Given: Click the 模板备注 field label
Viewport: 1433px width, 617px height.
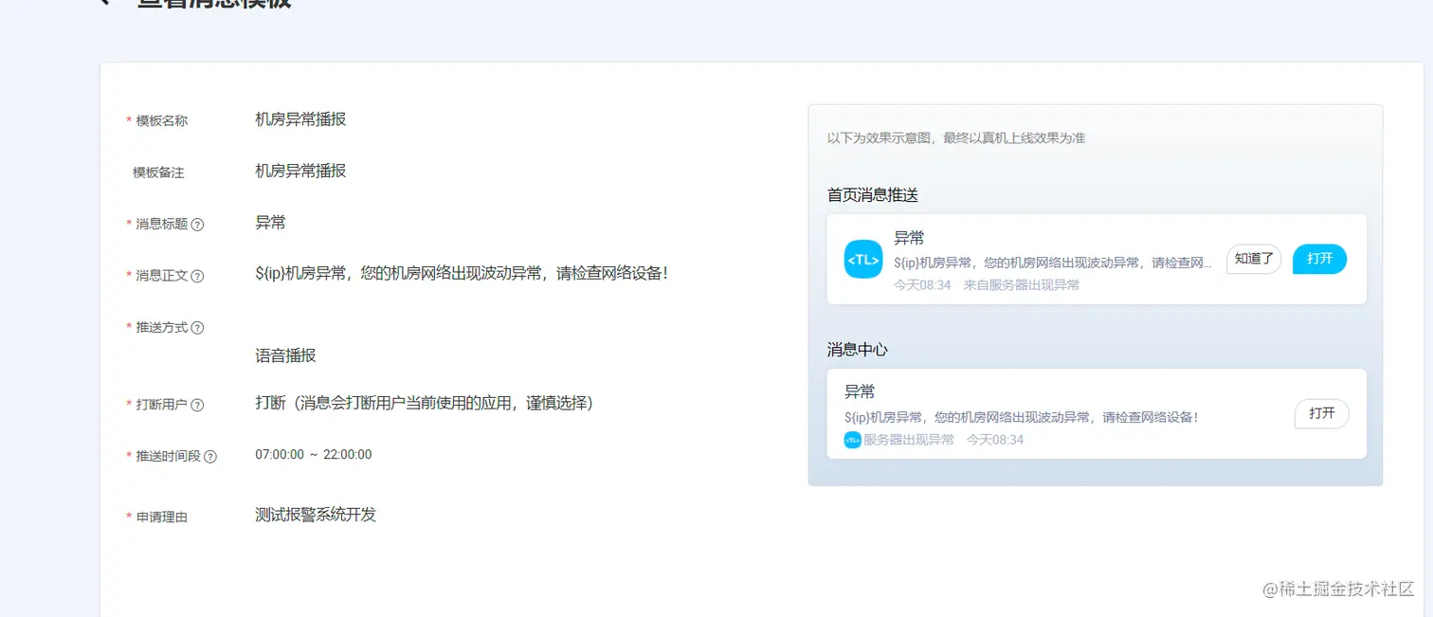Looking at the screenshot, I should coord(158,172).
